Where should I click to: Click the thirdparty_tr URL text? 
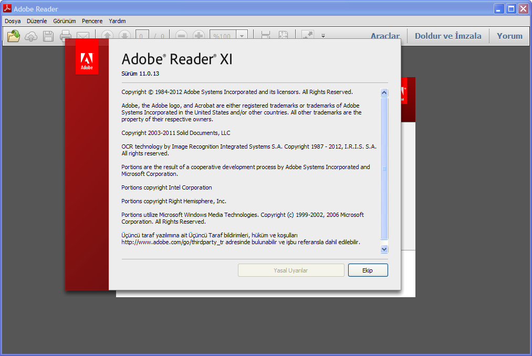click(172, 242)
